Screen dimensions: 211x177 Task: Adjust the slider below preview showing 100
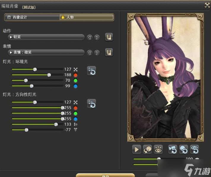pyautogui.click(x=159, y=159)
